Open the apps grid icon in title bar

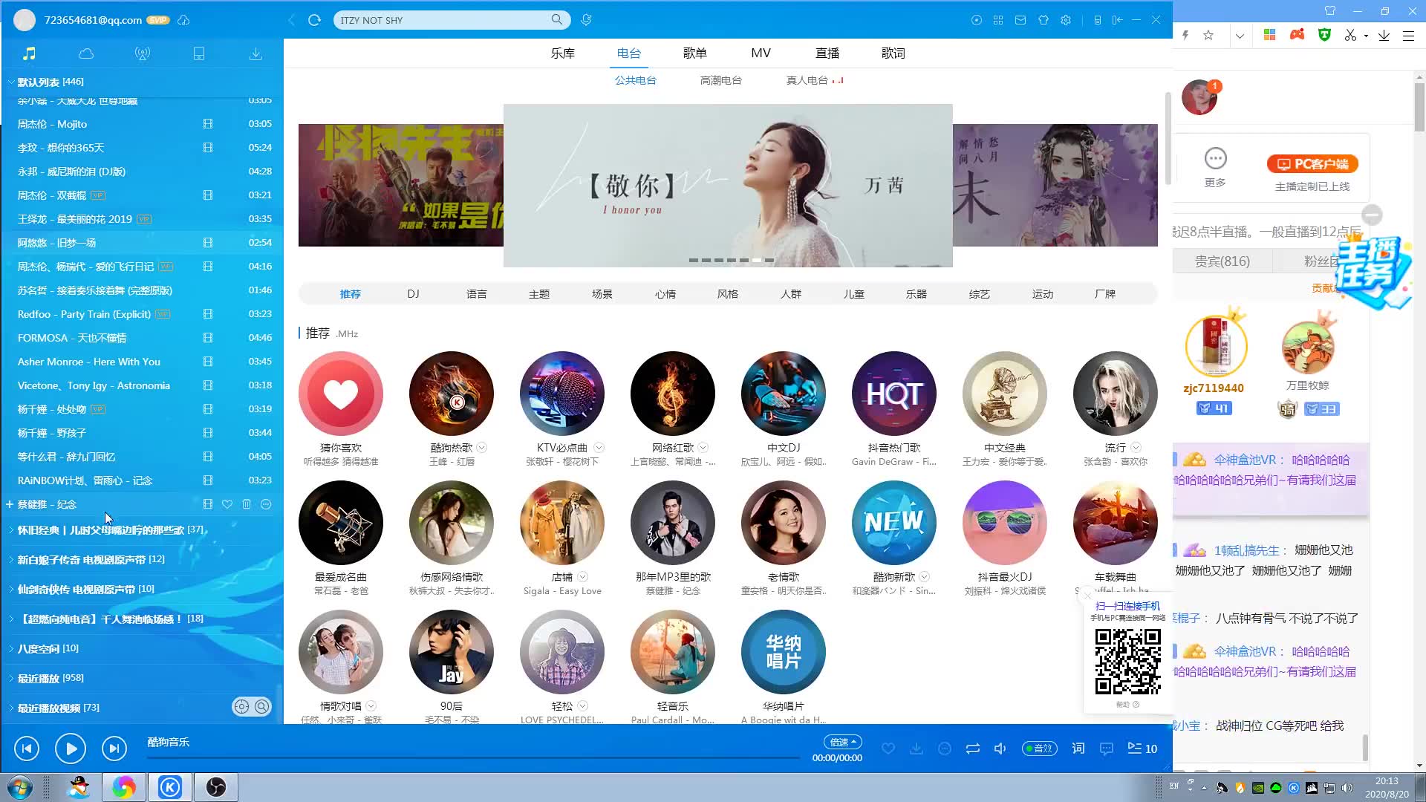pos(998,20)
